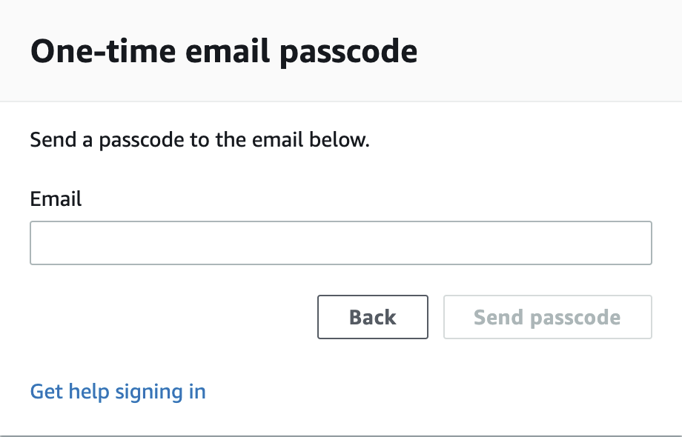682x437 pixels.
Task: Click the Send passcode button
Action: point(548,317)
